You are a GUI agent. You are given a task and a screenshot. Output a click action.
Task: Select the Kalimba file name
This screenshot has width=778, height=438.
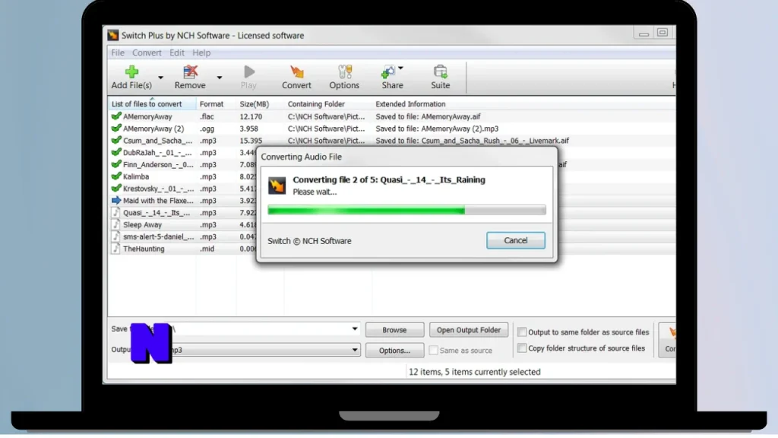pyautogui.click(x=136, y=176)
